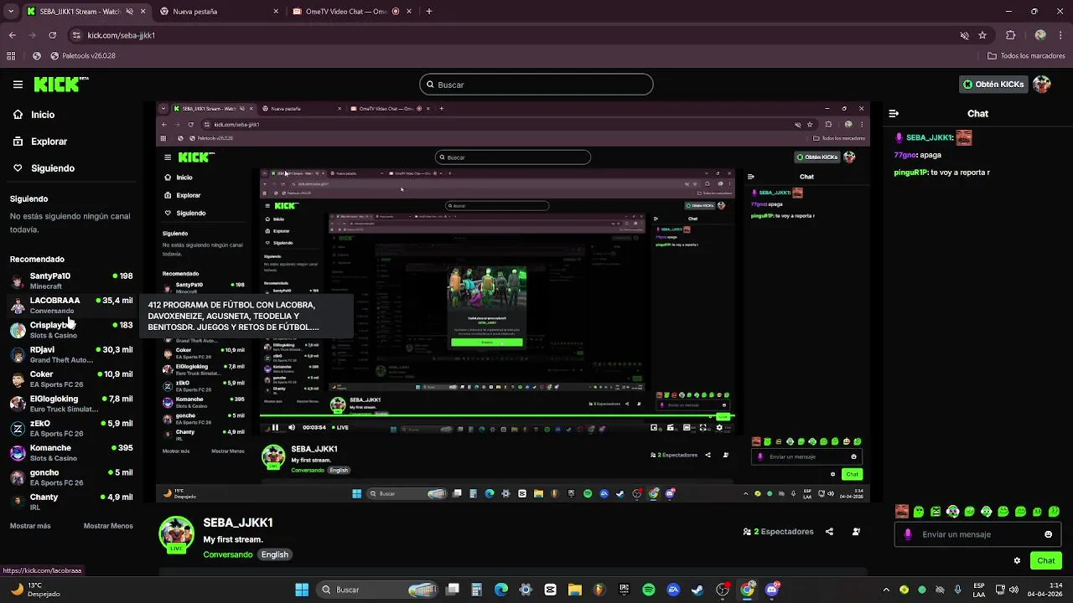Open Discord from the taskbar

click(772, 590)
